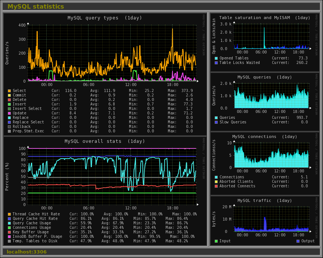Open the MySQL connections graph

265,163
